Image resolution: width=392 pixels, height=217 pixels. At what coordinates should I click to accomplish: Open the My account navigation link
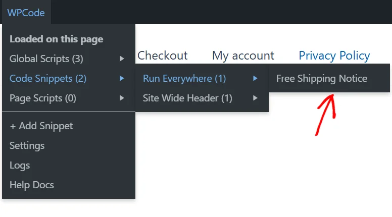coord(243,56)
